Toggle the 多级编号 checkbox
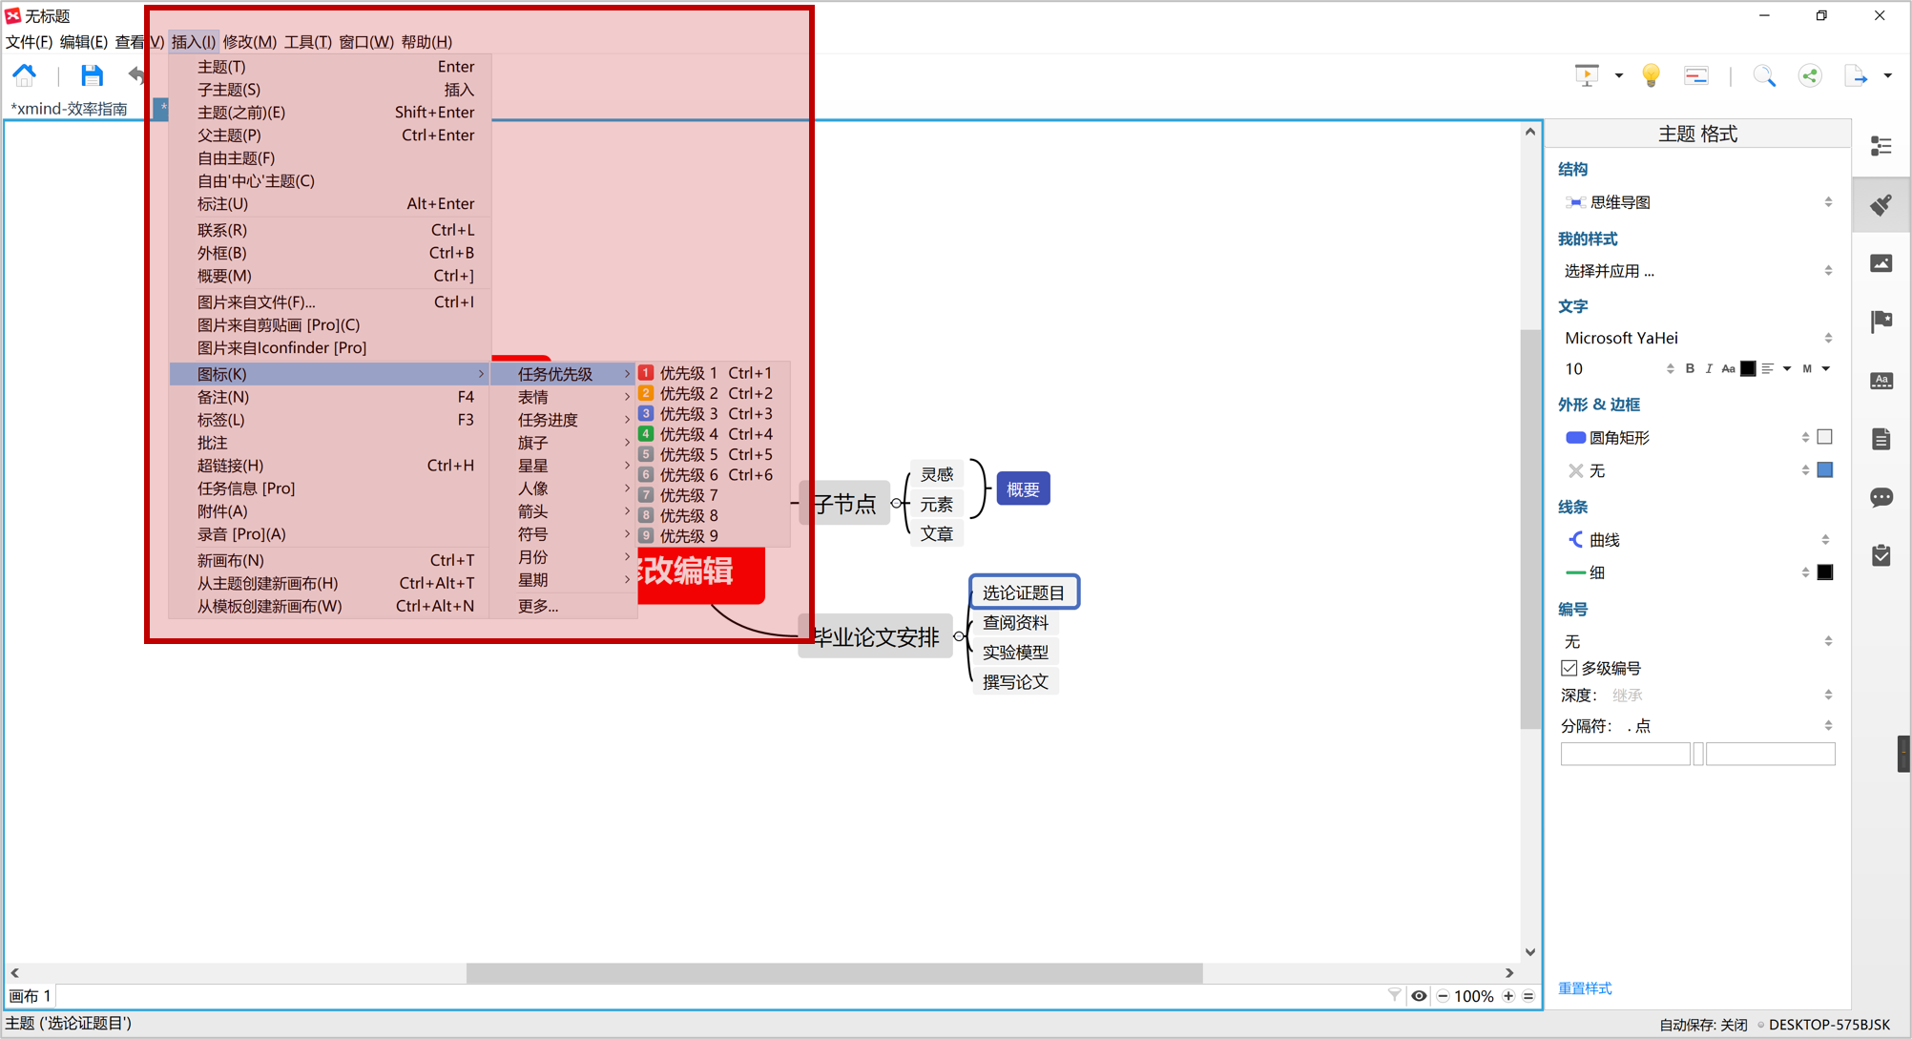The width and height of the screenshot is (1912, 1039). [x=1569, y=668]
